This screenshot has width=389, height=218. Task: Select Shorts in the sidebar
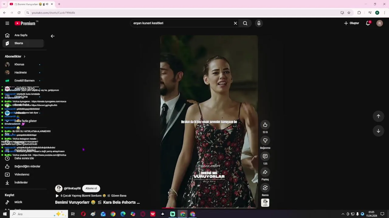click(x=24, y=43)
